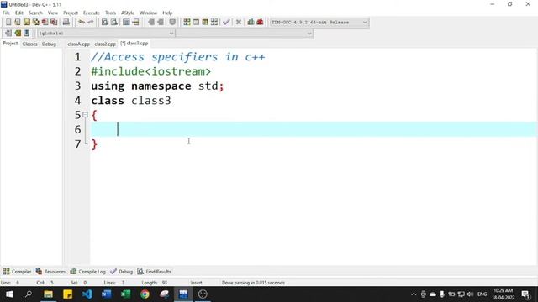Click the Close file toolbar icon
This screenshot has width=538, height=302.
(45, 23)
